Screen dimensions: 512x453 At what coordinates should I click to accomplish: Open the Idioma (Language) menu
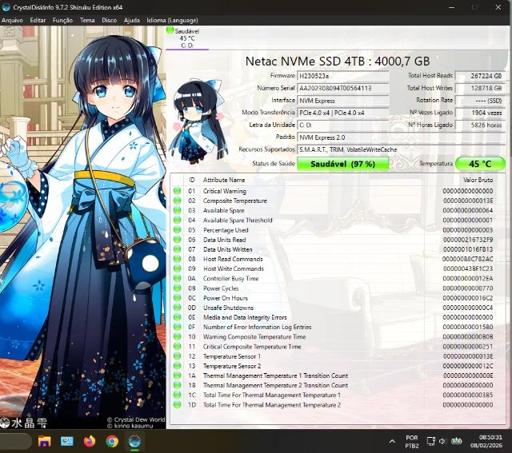point(172,20)
